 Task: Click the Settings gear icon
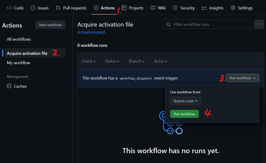coord(233,8)
